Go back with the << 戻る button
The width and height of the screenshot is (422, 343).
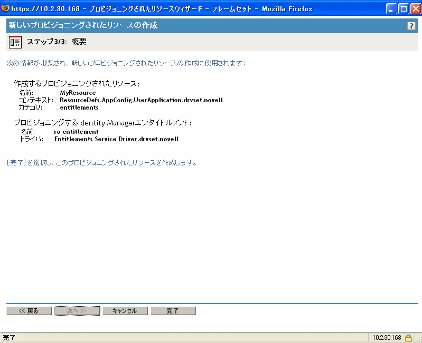[29, 311]
